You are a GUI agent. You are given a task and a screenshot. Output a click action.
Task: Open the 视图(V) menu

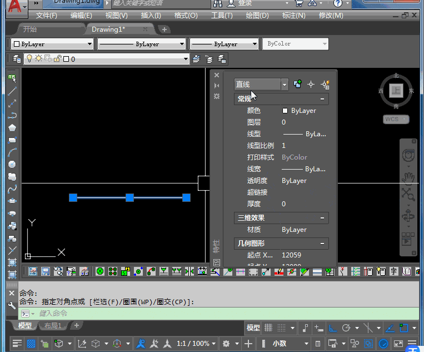[116, 16]
